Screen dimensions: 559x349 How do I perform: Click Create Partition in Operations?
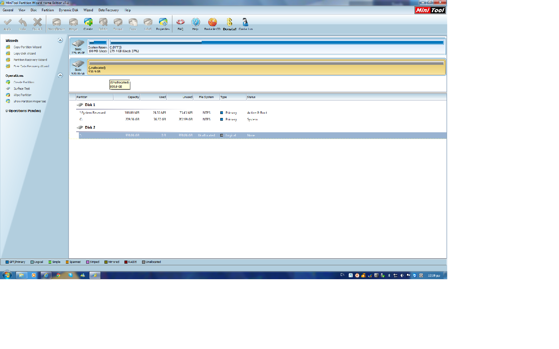pyautogui.click(x=24, y=82)
